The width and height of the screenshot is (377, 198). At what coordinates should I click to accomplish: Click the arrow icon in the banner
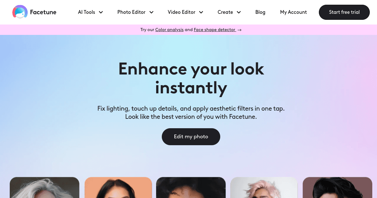click(239, 30)
